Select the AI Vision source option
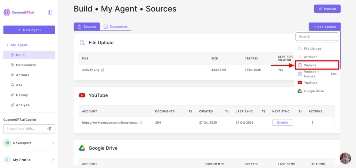This screenshot has width=356, height=168. (x=310, y=57)
